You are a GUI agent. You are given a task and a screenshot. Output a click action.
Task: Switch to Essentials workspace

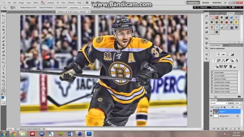(x=193, y=3)
